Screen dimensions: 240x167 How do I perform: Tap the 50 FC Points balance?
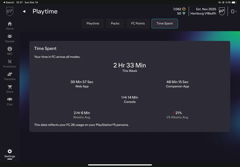[181, 14]
